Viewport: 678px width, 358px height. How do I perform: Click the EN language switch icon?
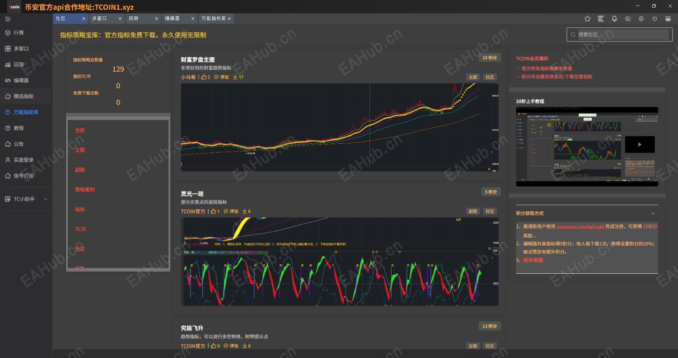(668, 19)
